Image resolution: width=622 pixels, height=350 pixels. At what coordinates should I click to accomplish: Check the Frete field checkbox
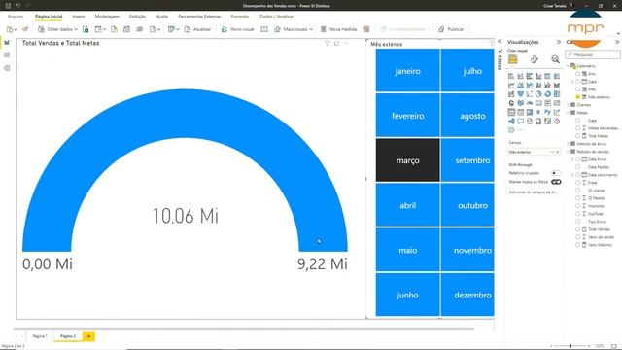578,183
